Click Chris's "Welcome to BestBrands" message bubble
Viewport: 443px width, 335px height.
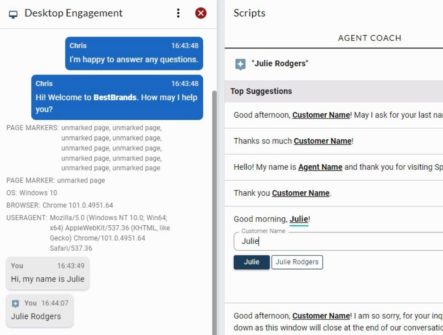point(117,98)
